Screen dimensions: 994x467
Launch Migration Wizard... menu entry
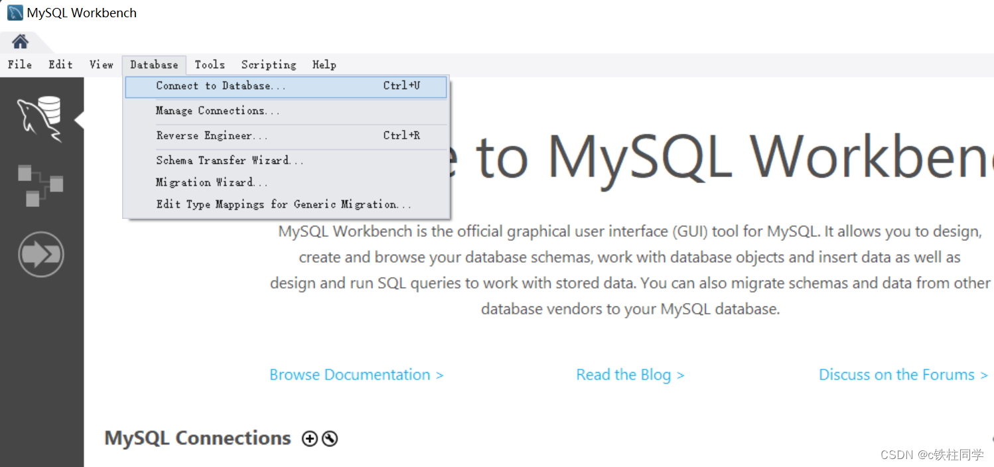point(286,182)
